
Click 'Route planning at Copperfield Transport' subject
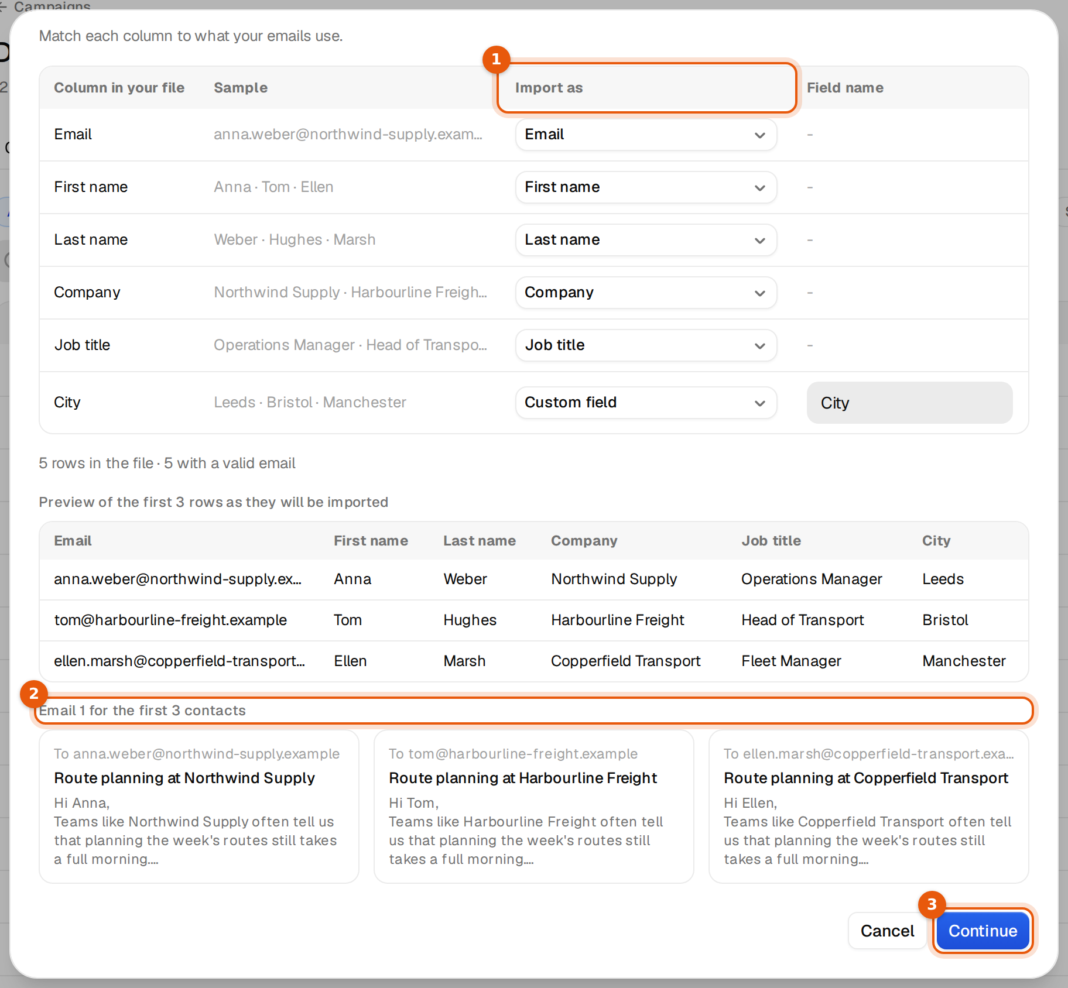click(x=865, y=778)
